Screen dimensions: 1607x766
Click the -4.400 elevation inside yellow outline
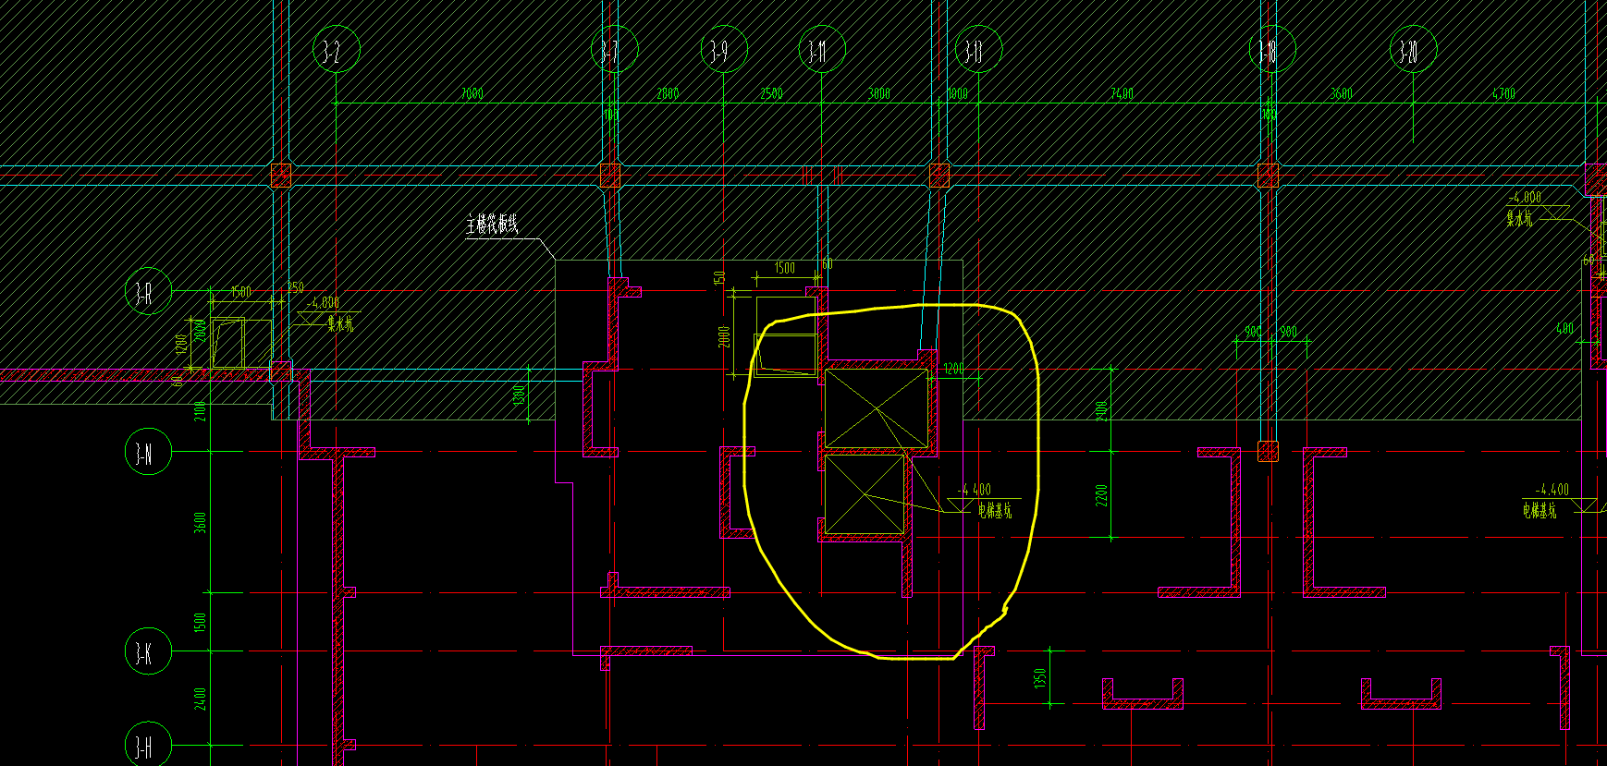(x=975, y=490)
